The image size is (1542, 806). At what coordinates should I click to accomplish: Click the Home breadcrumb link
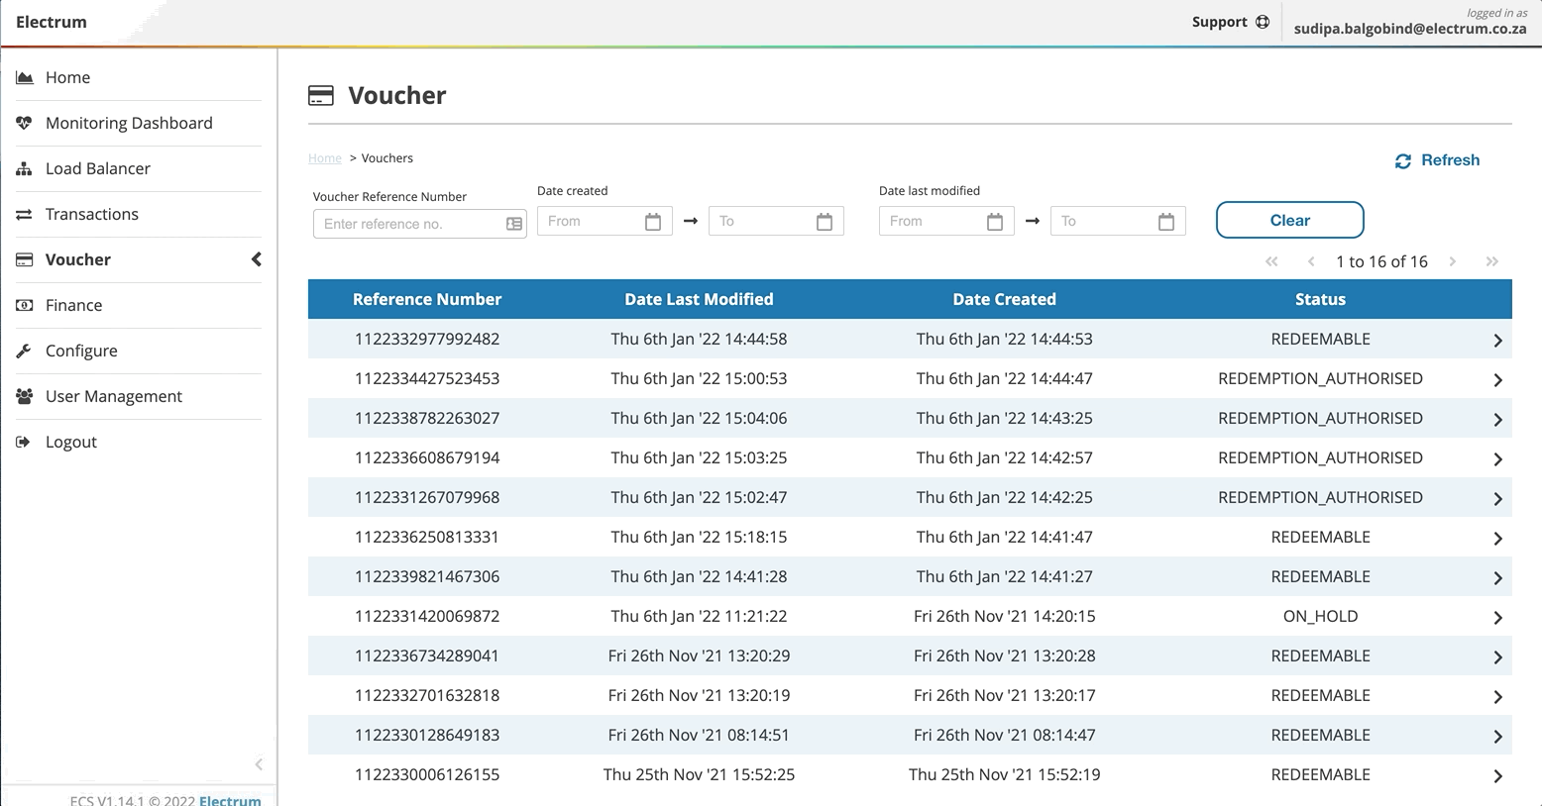point(324,158)
